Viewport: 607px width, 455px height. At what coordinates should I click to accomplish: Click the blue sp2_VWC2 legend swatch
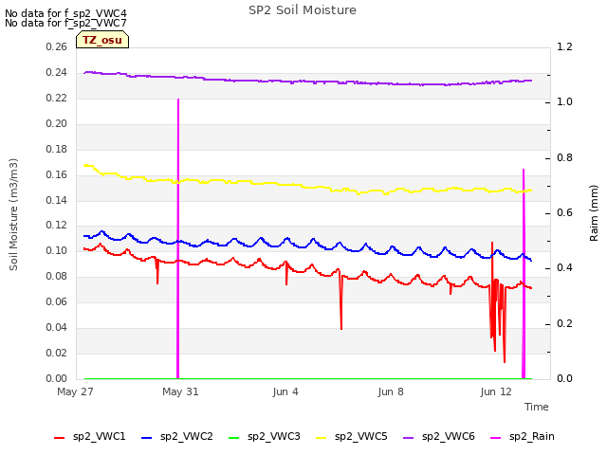[147, 438]
